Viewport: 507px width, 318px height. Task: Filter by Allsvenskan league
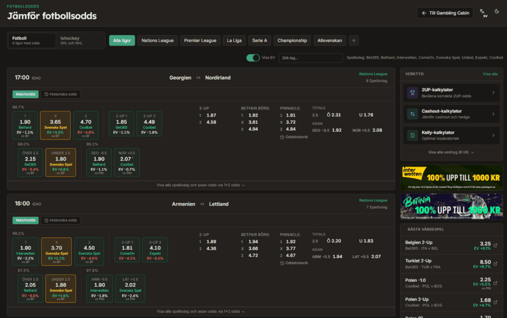point(329,41)
